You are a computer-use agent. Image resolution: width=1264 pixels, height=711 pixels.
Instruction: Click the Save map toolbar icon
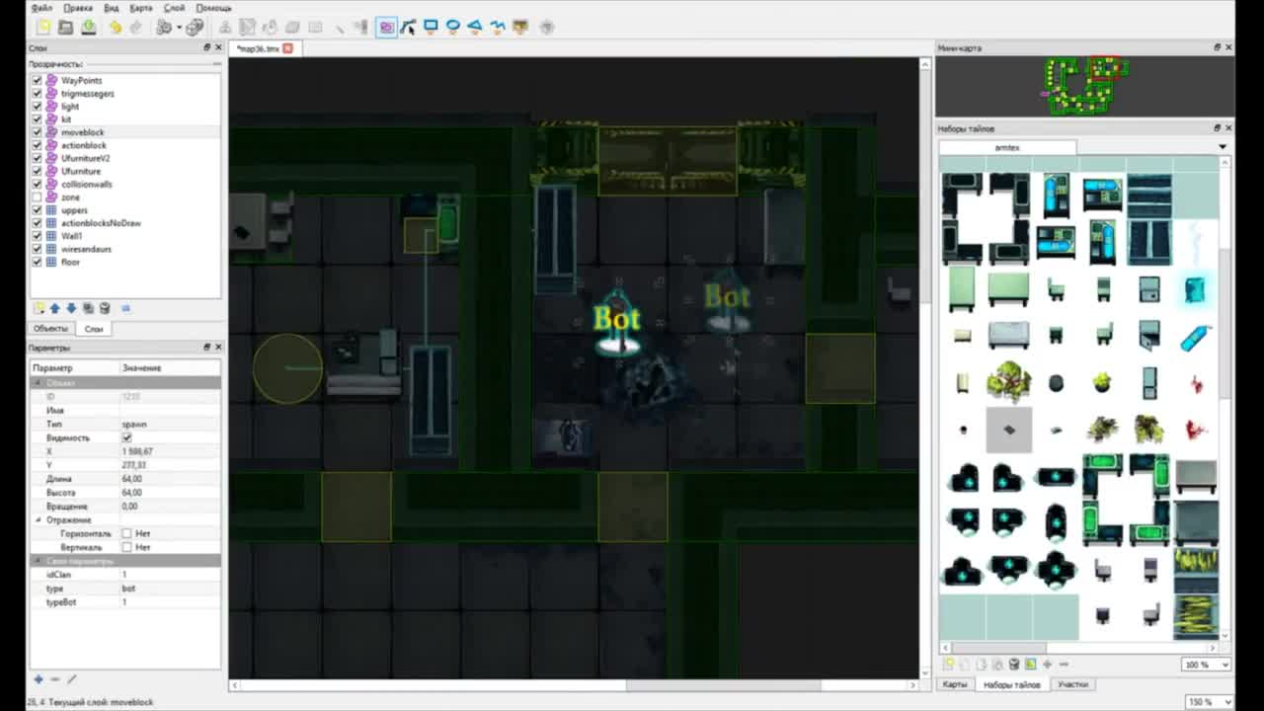point(88,27)
